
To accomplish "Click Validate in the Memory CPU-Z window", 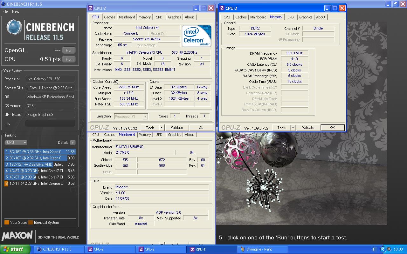I will (308, 128).
